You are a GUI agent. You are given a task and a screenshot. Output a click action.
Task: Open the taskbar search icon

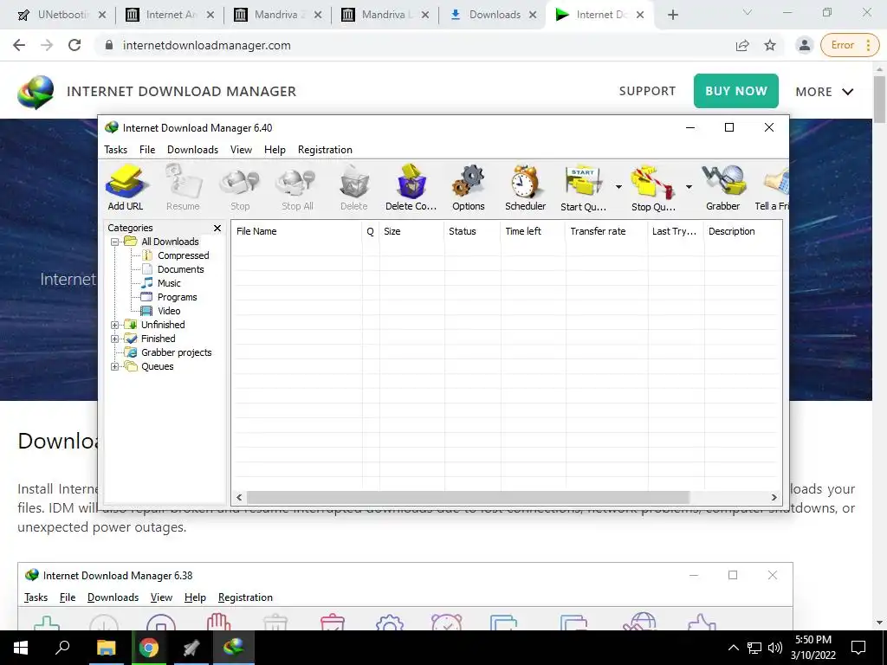coord(62,648)
